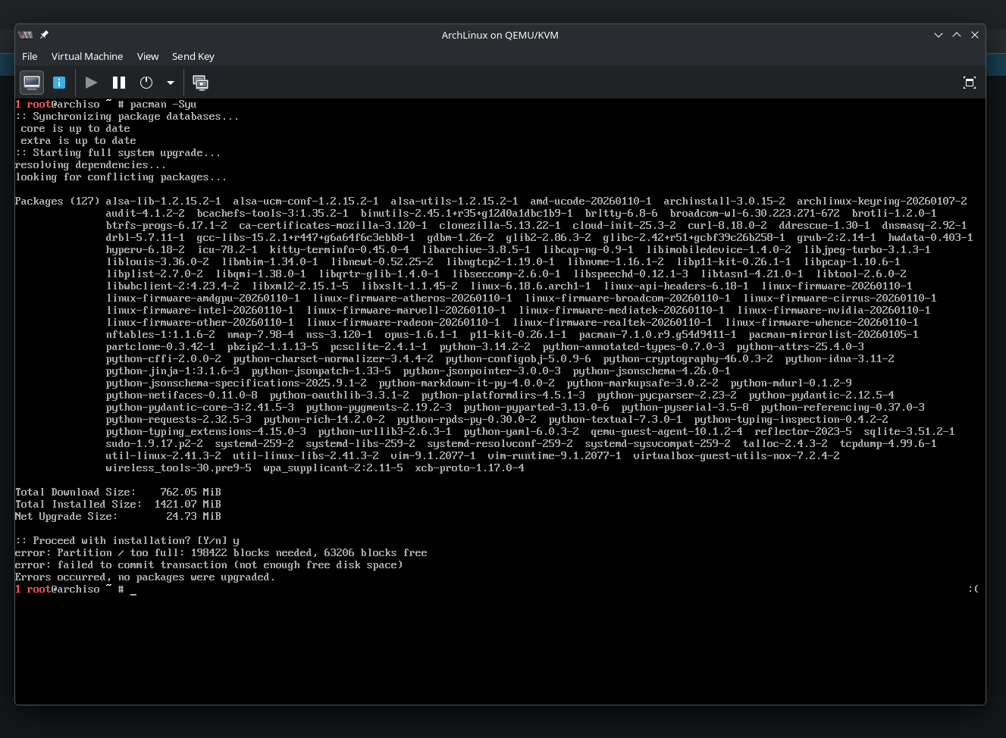
Task: Open the File menu
Action: [x=30, y=56]
